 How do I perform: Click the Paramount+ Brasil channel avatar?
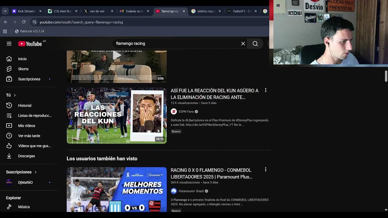[x=174, y=191]
